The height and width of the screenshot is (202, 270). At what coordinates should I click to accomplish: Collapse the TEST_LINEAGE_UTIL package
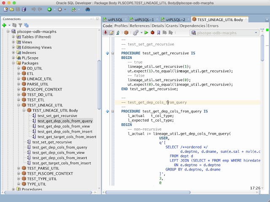(x=19, y=105)
